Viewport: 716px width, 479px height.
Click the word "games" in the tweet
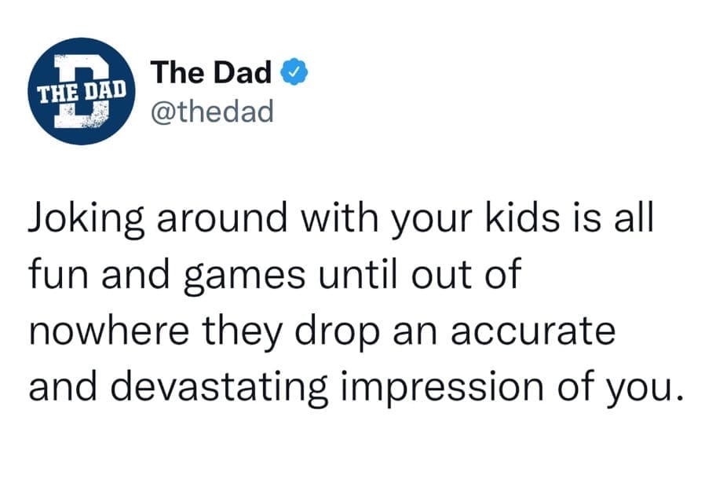click(230, 276)
